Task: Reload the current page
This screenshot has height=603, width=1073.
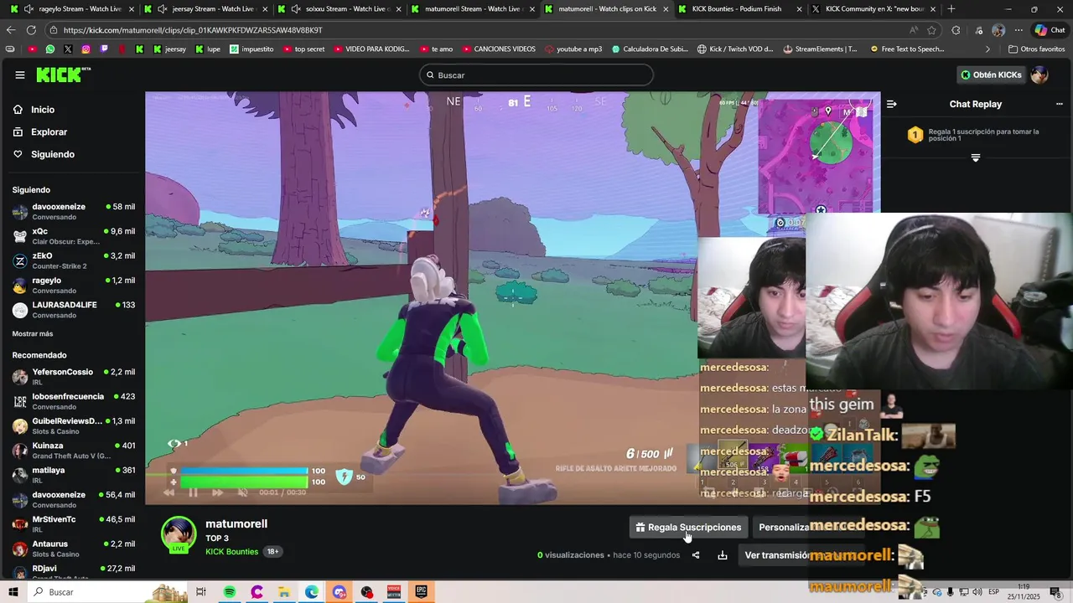Action: (31, 30)
